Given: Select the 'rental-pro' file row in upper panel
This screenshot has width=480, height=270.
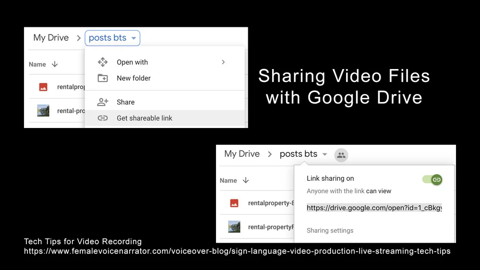Looking at the screenshot, I should [x=57, y=111].
